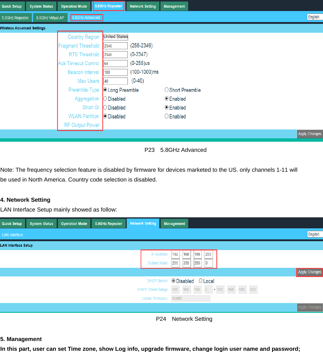
Task: Click DHCP range end last octet 252
Action: coord(253,290)
